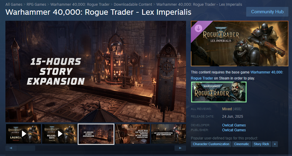This screenshot has height=156, width=292.
Task: Click the purple DLC download arrow icon
Action: coord(198,29)
